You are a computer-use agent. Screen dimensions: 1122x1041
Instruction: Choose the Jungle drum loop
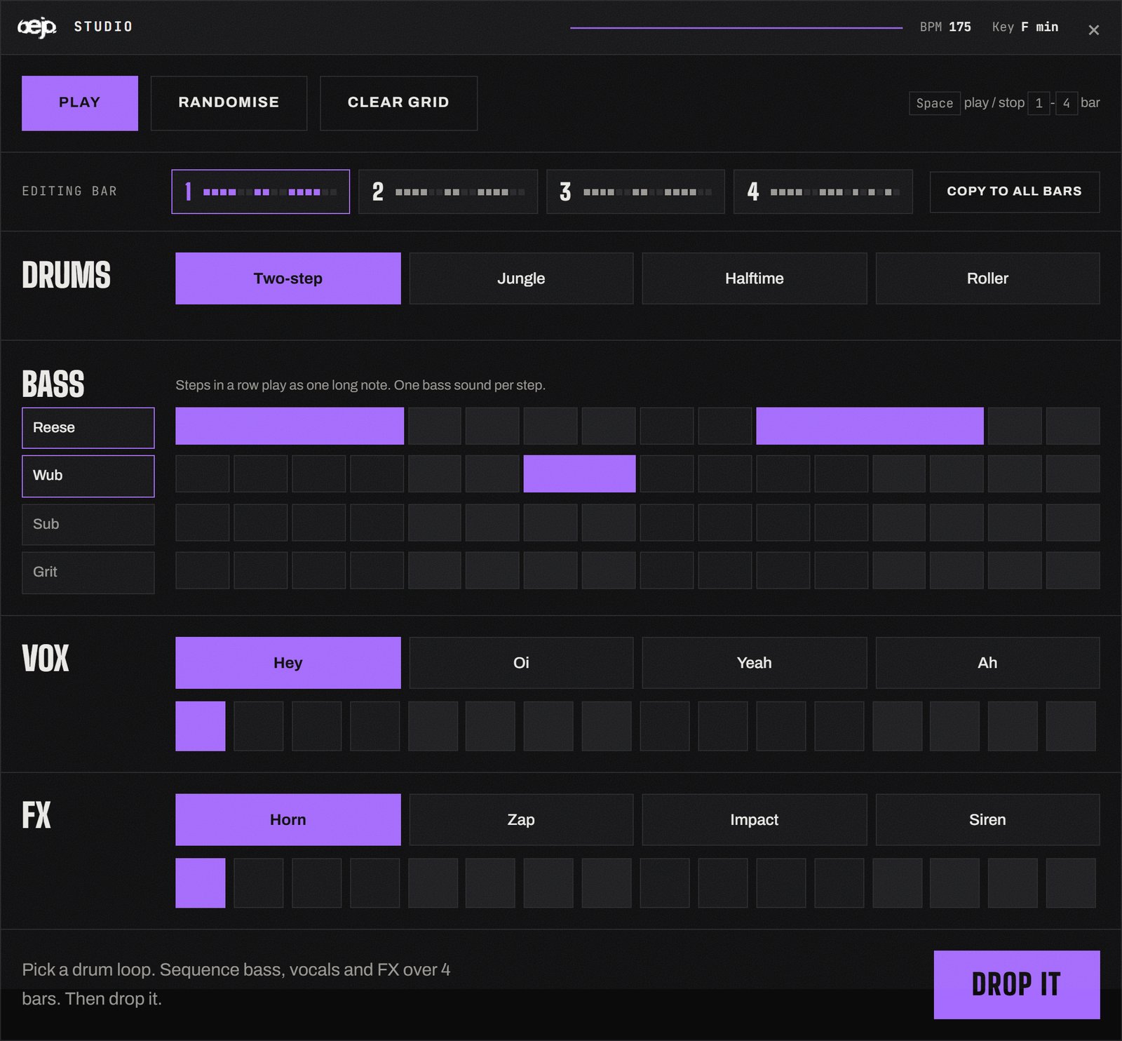click(521, 278)
